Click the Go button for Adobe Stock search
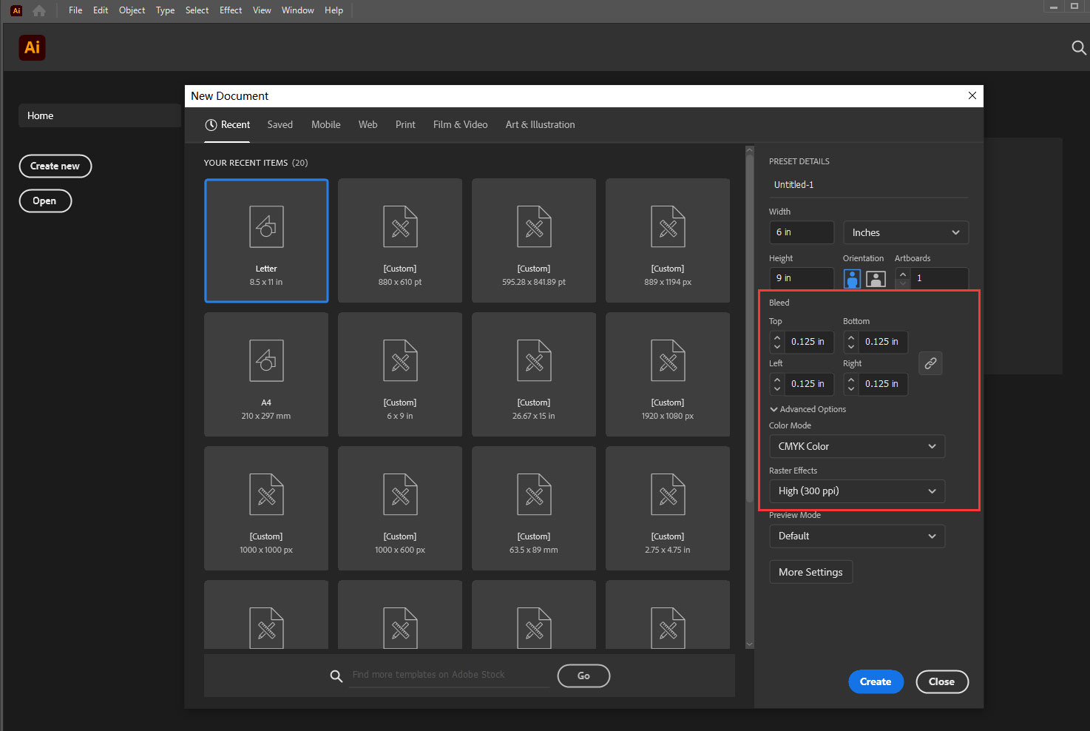1090x731 pixels. coord(583,676)
